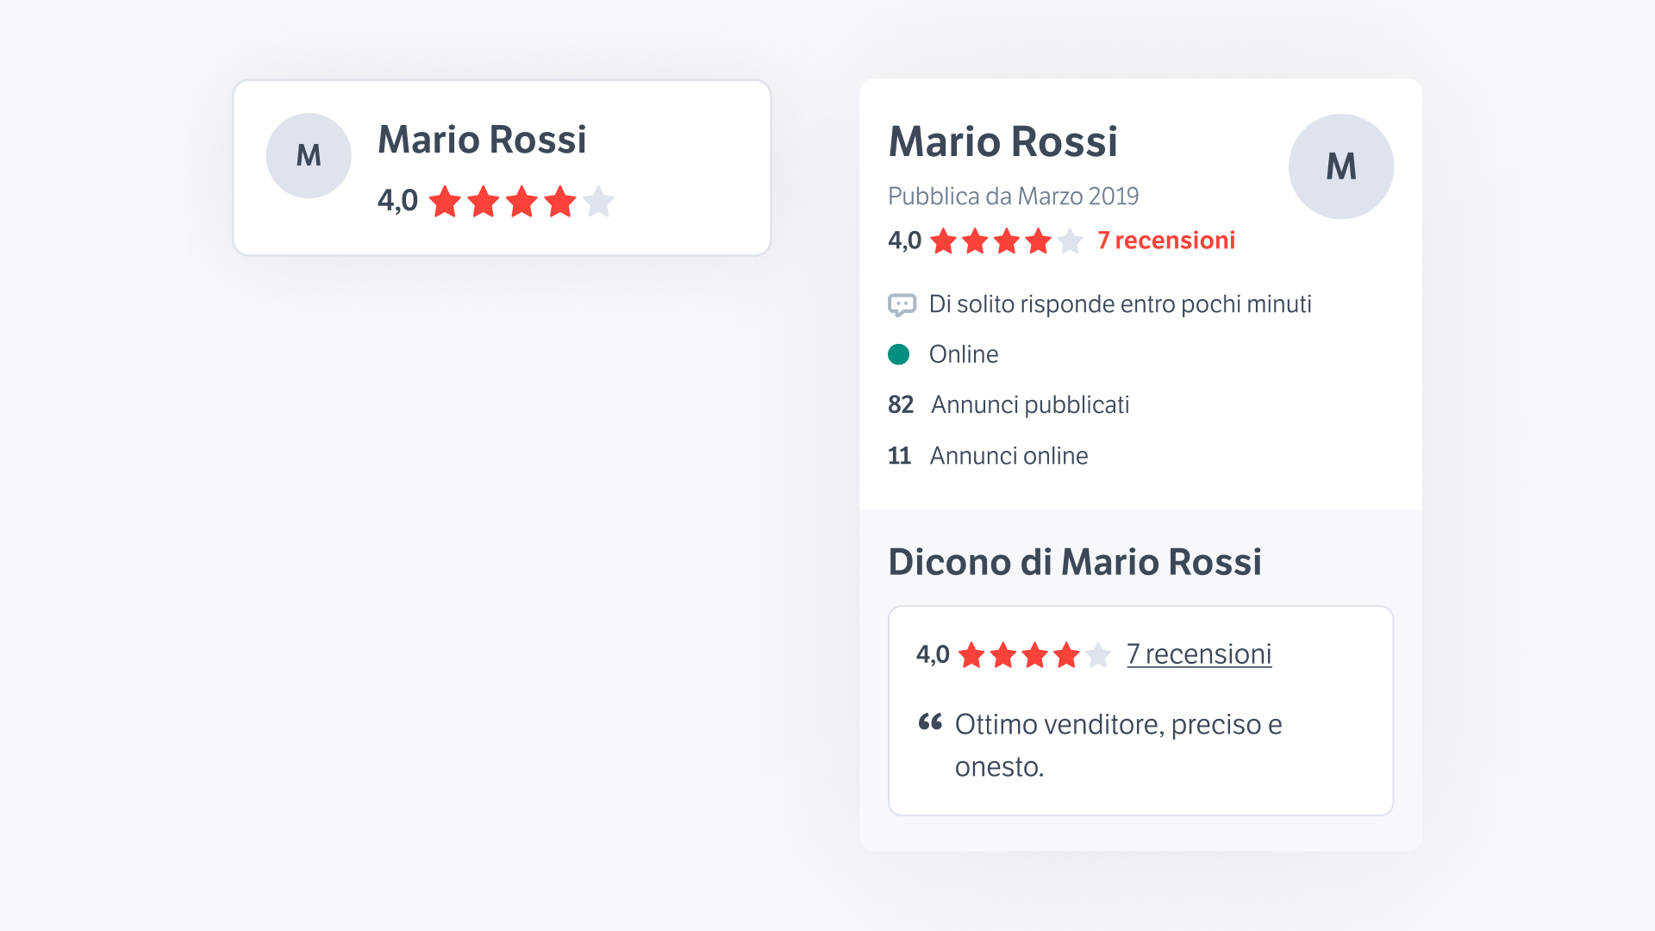Screen dimensions: 1655x931
Task: Select the 82 Annunci pubblicati row
Action: tap(1009, 404)
